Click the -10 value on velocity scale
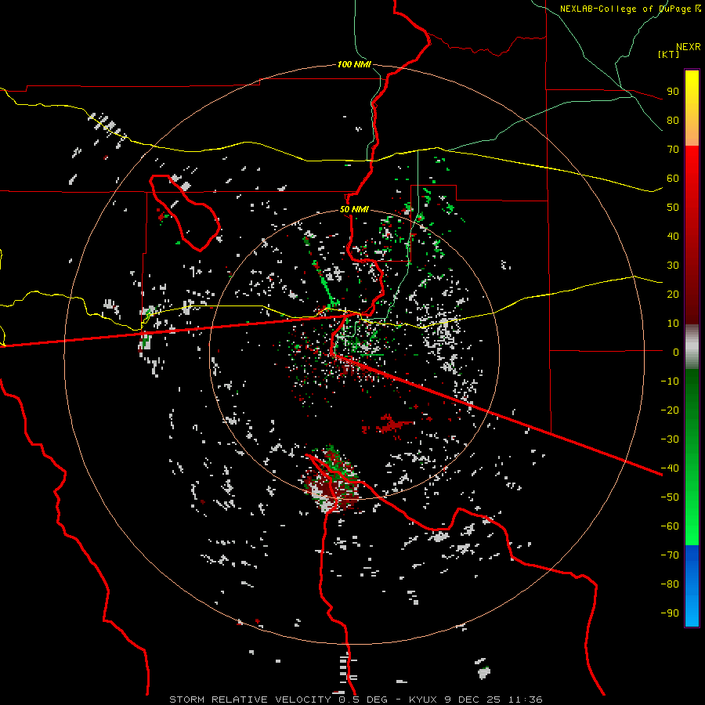The height and width of the screenshot is (705, 705). point(670,381)
